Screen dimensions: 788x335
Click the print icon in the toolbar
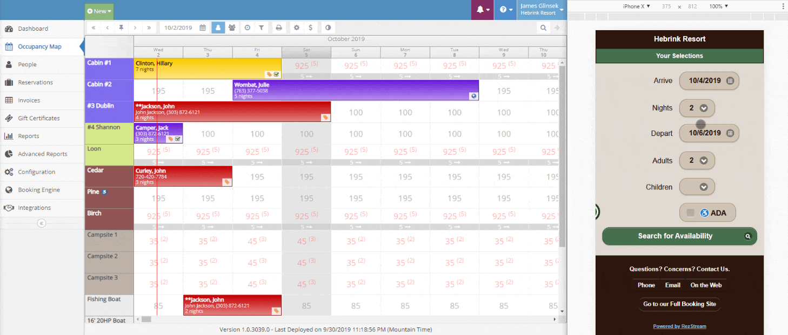pyautogui.click(x=279, y=28)
